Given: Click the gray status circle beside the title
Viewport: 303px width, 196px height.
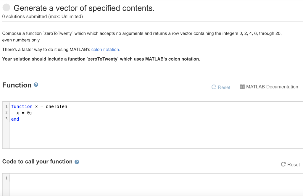Looking at the screenshot, I should [x=7, y=7].
